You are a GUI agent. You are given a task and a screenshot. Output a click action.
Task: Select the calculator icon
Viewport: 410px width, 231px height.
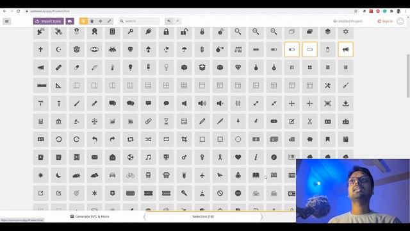41,121
